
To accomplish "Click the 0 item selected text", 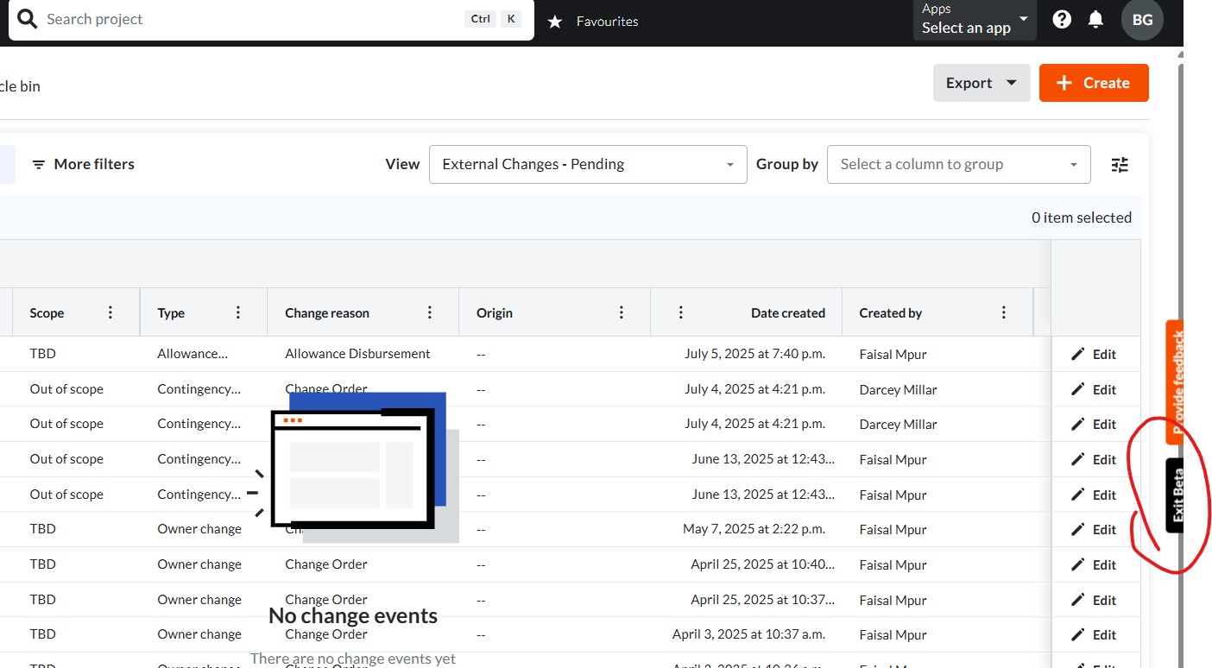I will click(x=1081, y=217).
